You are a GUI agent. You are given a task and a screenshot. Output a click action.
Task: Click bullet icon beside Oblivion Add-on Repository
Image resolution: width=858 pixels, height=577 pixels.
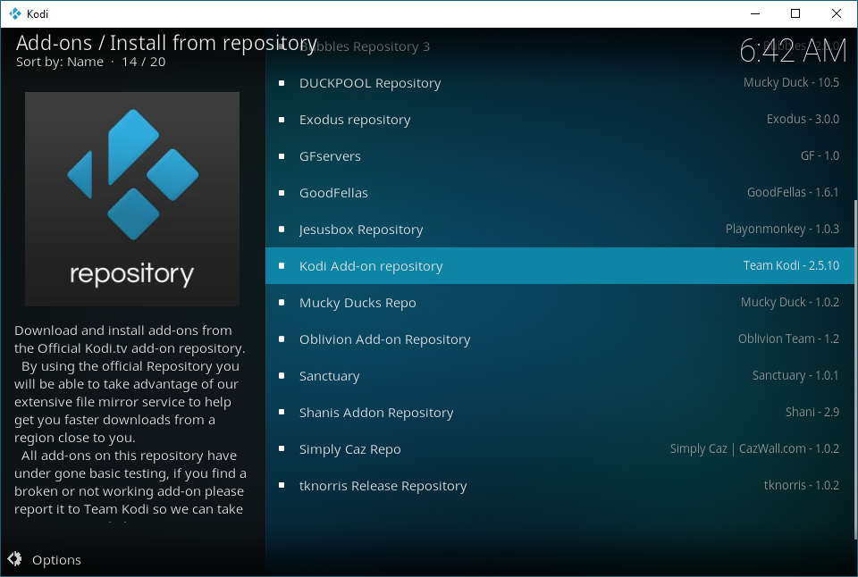point(282,339)
